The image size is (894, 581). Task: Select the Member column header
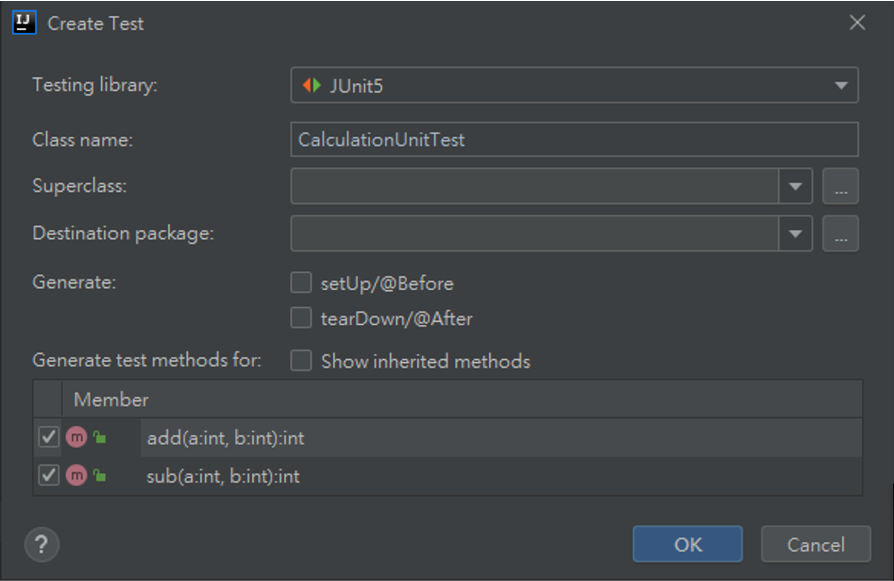(x=111, y=399)
